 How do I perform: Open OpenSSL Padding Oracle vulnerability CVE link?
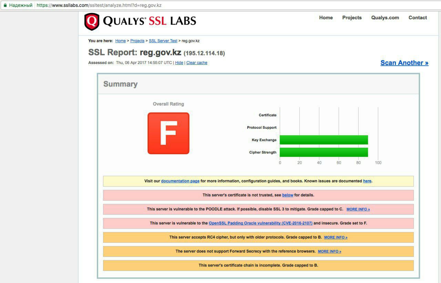point(260,223)
